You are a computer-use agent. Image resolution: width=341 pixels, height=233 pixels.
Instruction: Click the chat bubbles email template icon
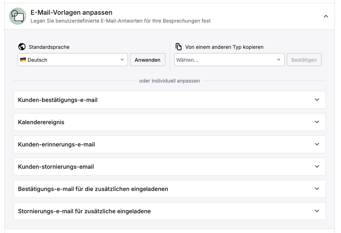[18, 16]
